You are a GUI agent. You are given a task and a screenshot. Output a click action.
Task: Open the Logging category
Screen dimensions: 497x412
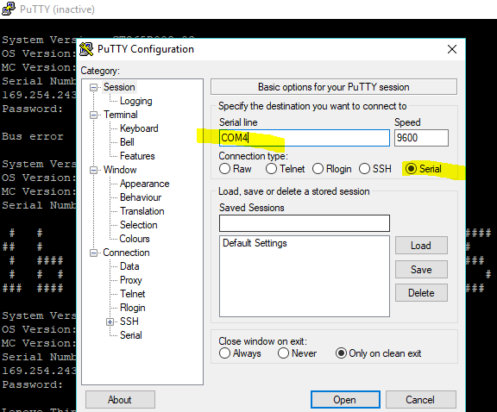136,101
